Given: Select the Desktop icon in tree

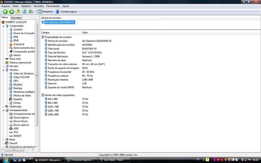Looking at the screenshot, I should tap(11, 88).
